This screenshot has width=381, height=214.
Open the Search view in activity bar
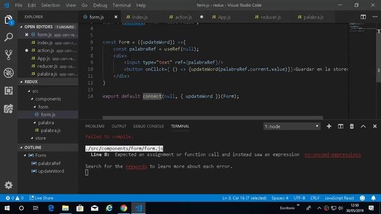(8, 37)
